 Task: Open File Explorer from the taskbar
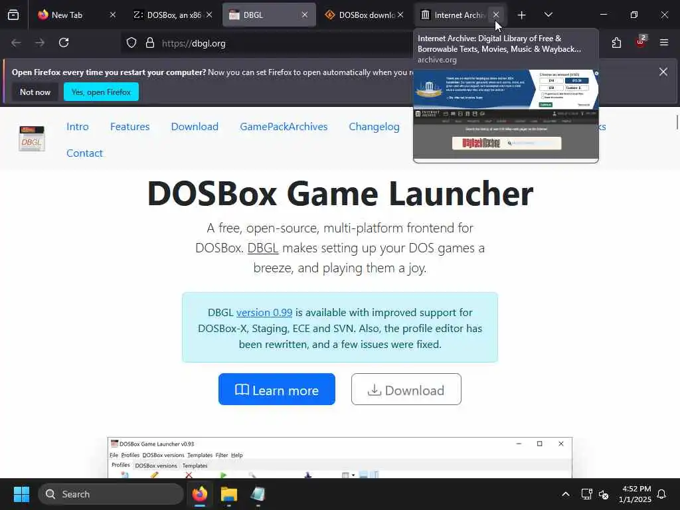pyautogui.click(x=229, y=494)
